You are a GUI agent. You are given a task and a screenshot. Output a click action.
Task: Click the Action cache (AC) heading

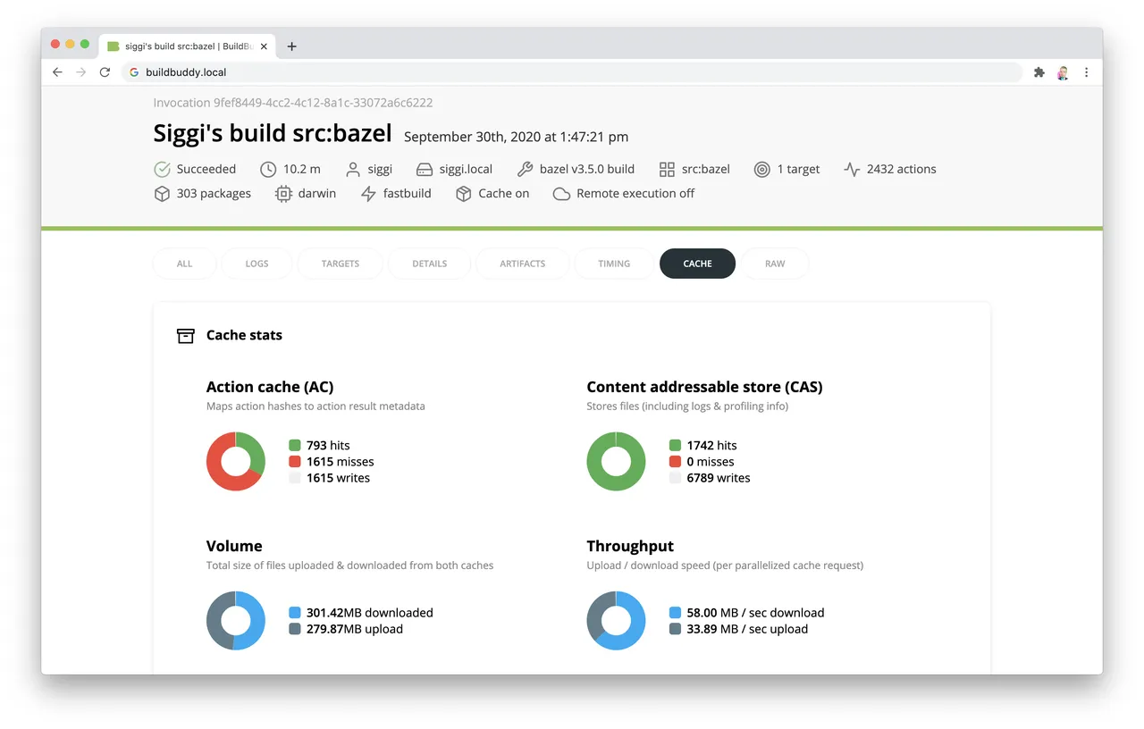pyautogui.click(x=270, y=387)
